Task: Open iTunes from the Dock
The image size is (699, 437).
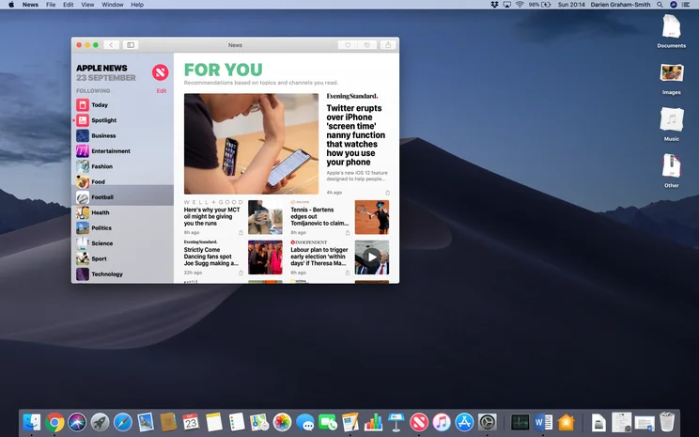Action: click(442, 422)
